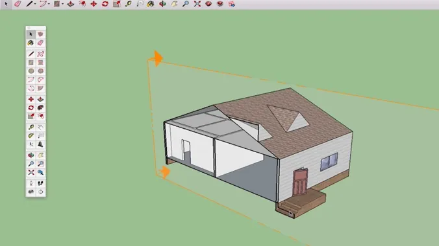Pick the Text label tool in floating palette
439x246 pixels.
[x=41, y=136]
